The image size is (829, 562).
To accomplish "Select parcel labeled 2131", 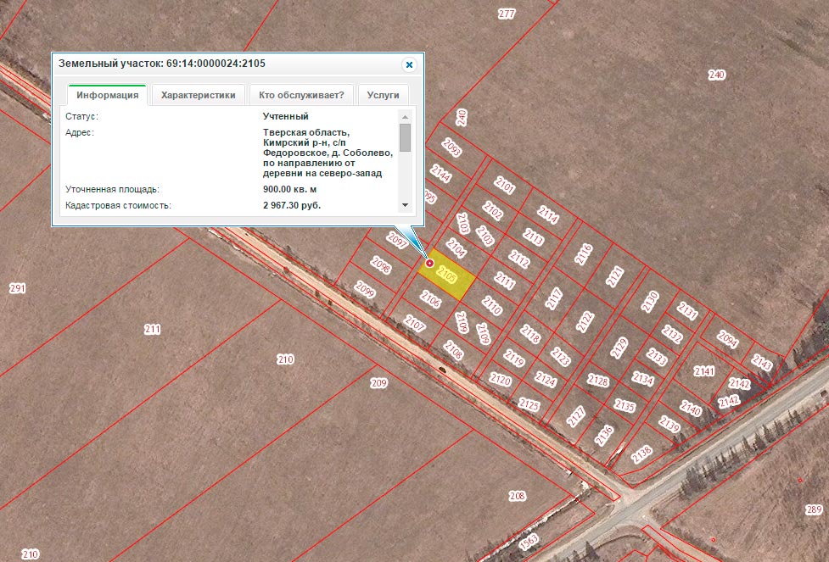I will [x=687, y=310].
